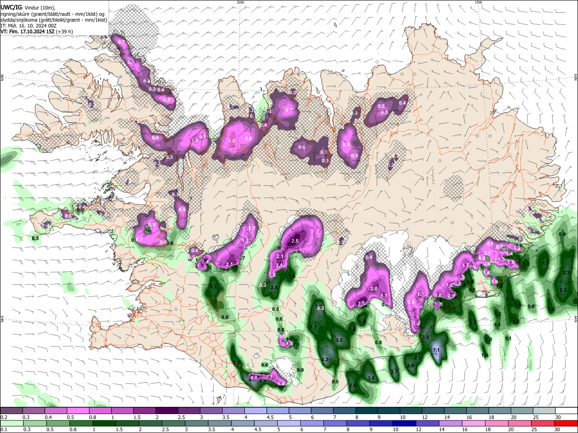Click the 2.6 rainfall value on the map
578x433 pixels.
(353, 385)
